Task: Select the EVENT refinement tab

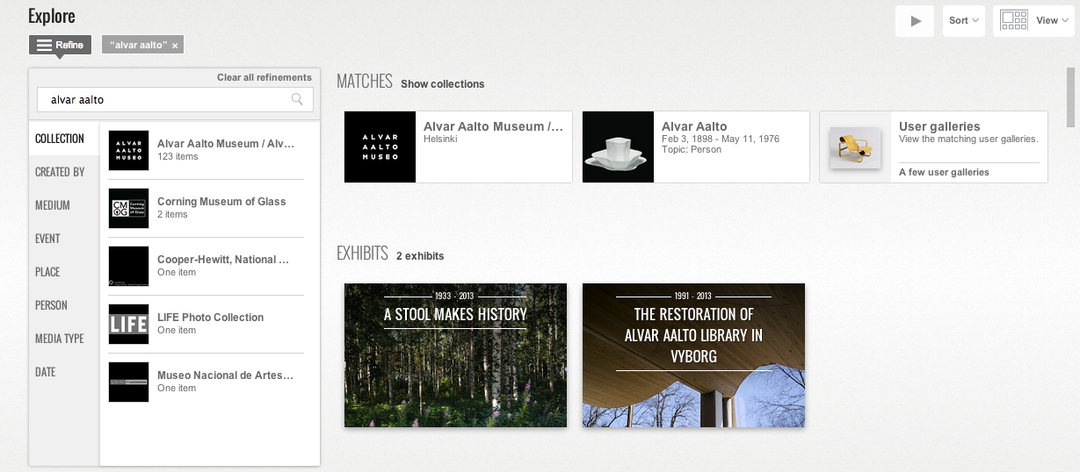Action: pyautogui.click(x=64, y=239)
